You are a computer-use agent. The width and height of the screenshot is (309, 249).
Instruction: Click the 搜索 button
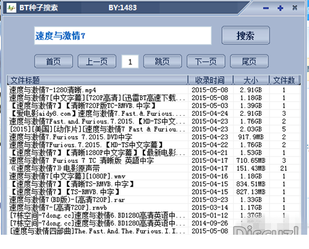(245, 35)
